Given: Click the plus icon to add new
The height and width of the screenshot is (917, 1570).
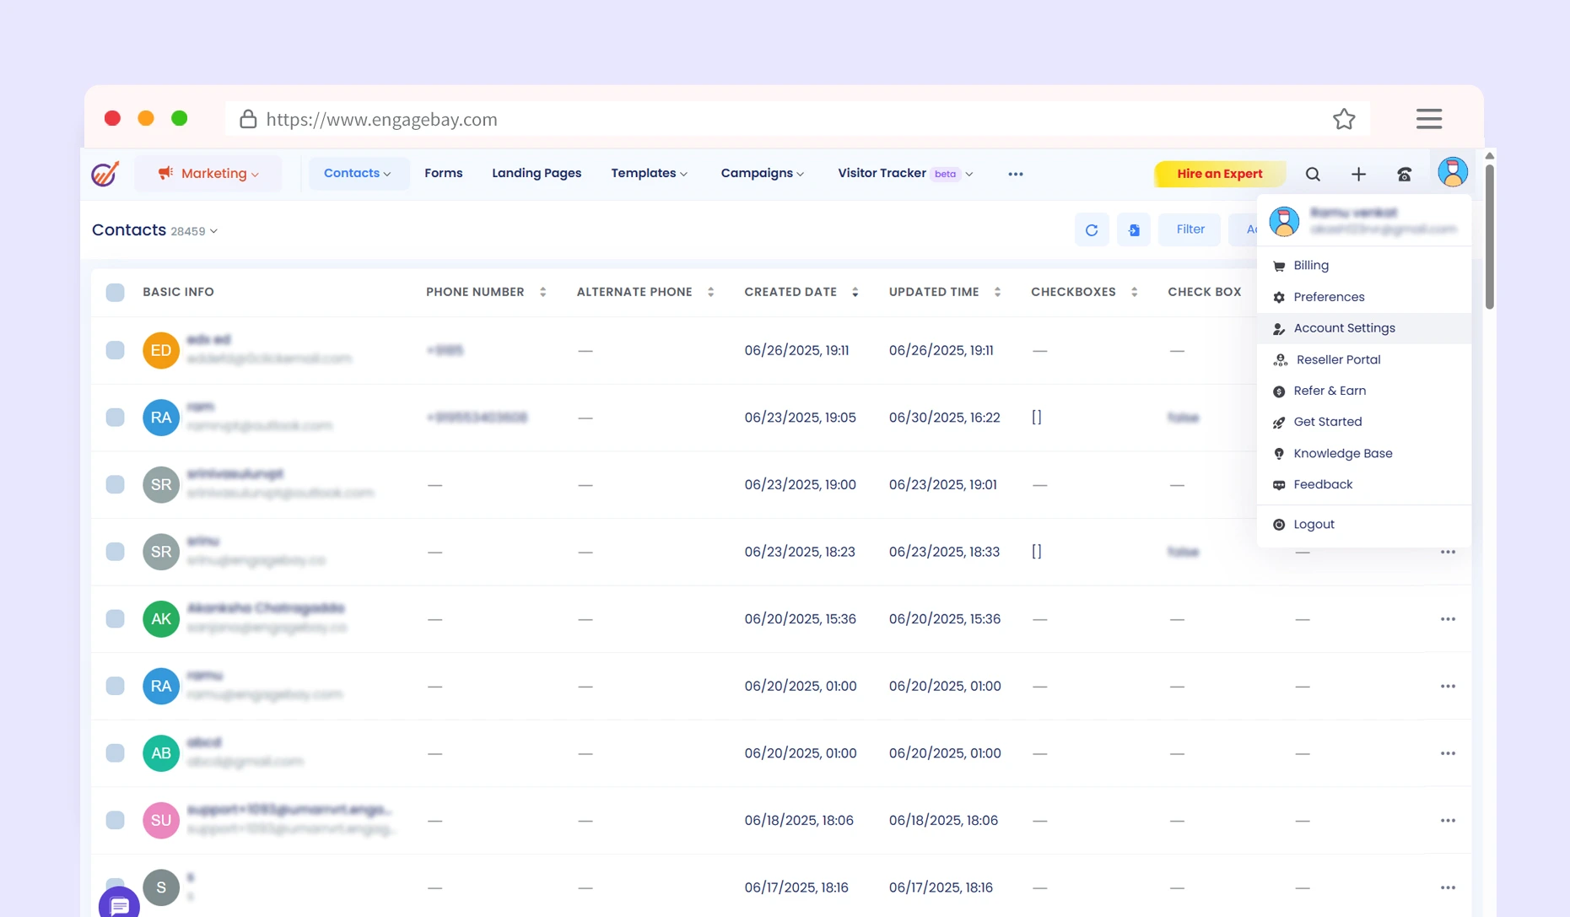Looking at the screenshot, I should [x=1358, y=174].
